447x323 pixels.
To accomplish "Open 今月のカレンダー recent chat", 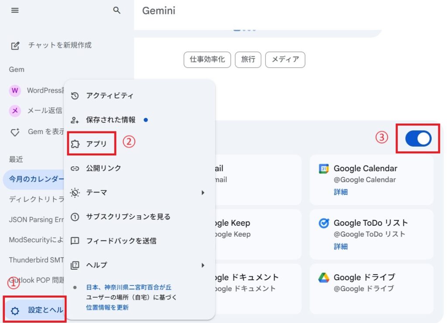I will (34, 179).
